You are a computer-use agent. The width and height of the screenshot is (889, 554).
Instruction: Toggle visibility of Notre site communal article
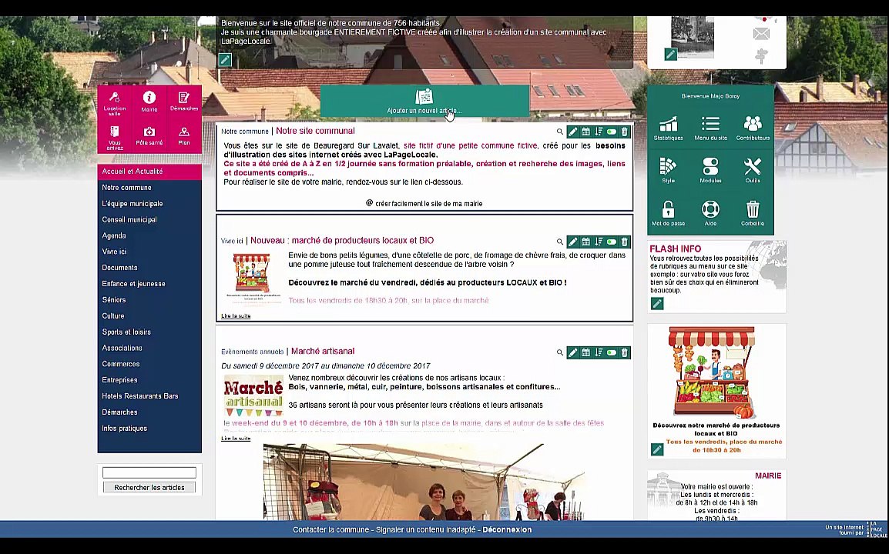pos(611,132)
